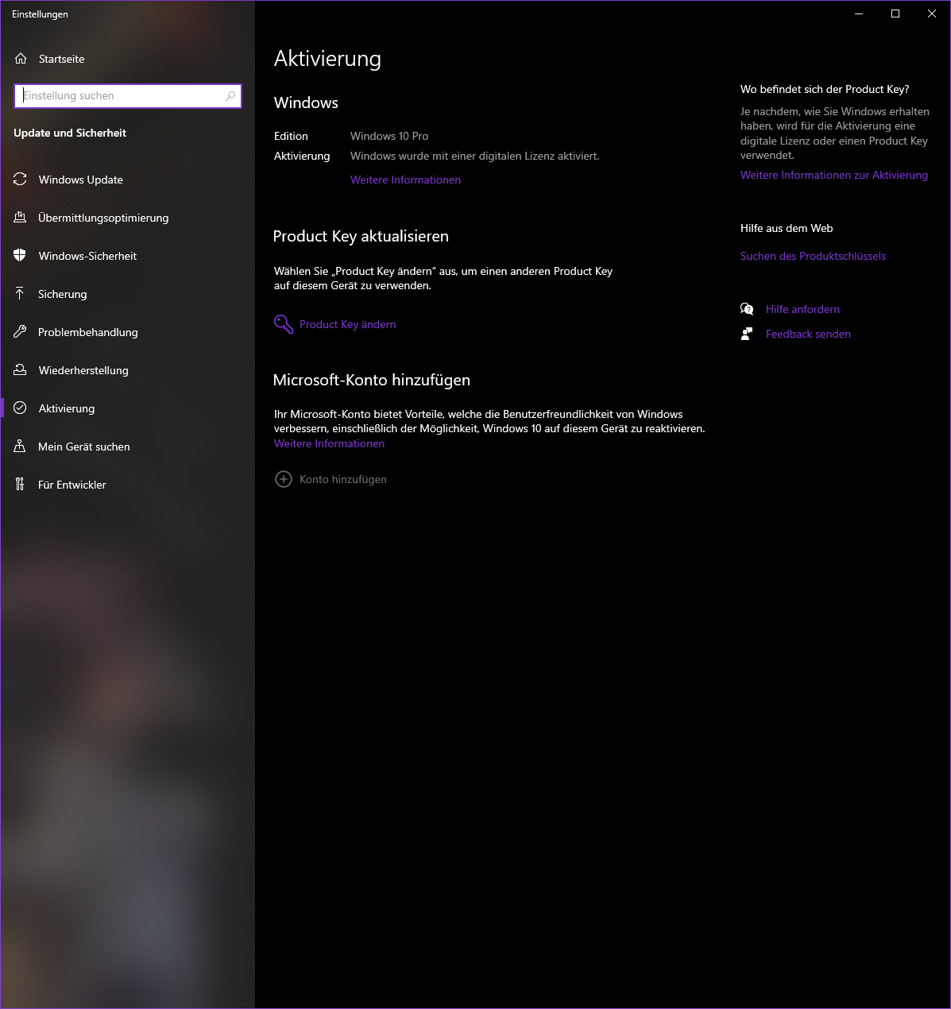The image size is (951, 1009).
Task: Click the Wiederherstellung icon
Action: 20,370
